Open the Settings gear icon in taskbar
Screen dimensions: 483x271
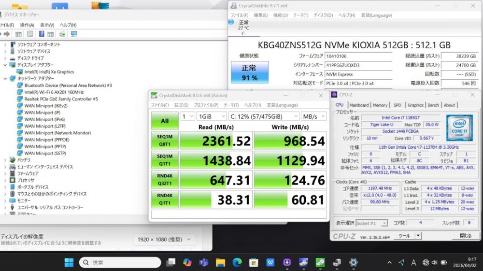click(353, 262)
